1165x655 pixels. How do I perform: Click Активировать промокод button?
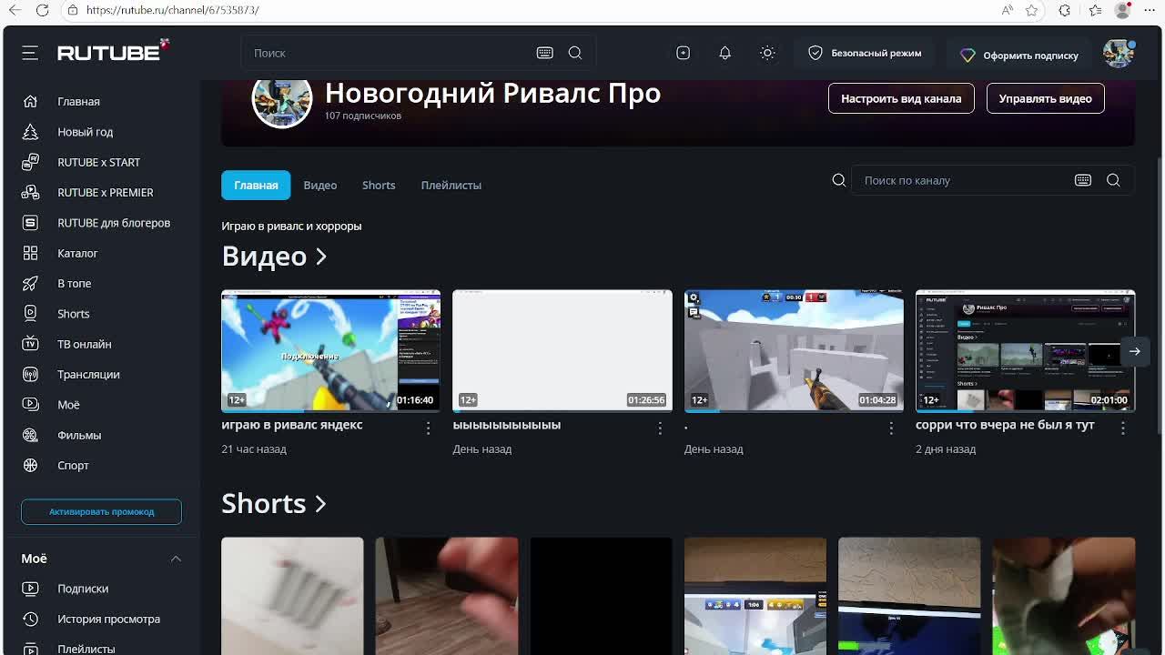click(x=101, y=511)
